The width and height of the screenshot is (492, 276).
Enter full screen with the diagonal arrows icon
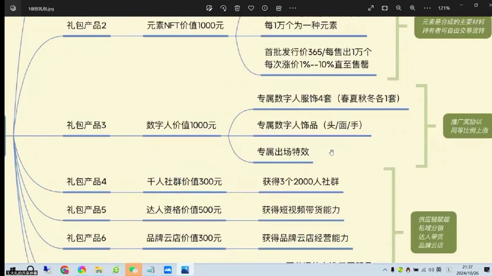tap(371, 8)
